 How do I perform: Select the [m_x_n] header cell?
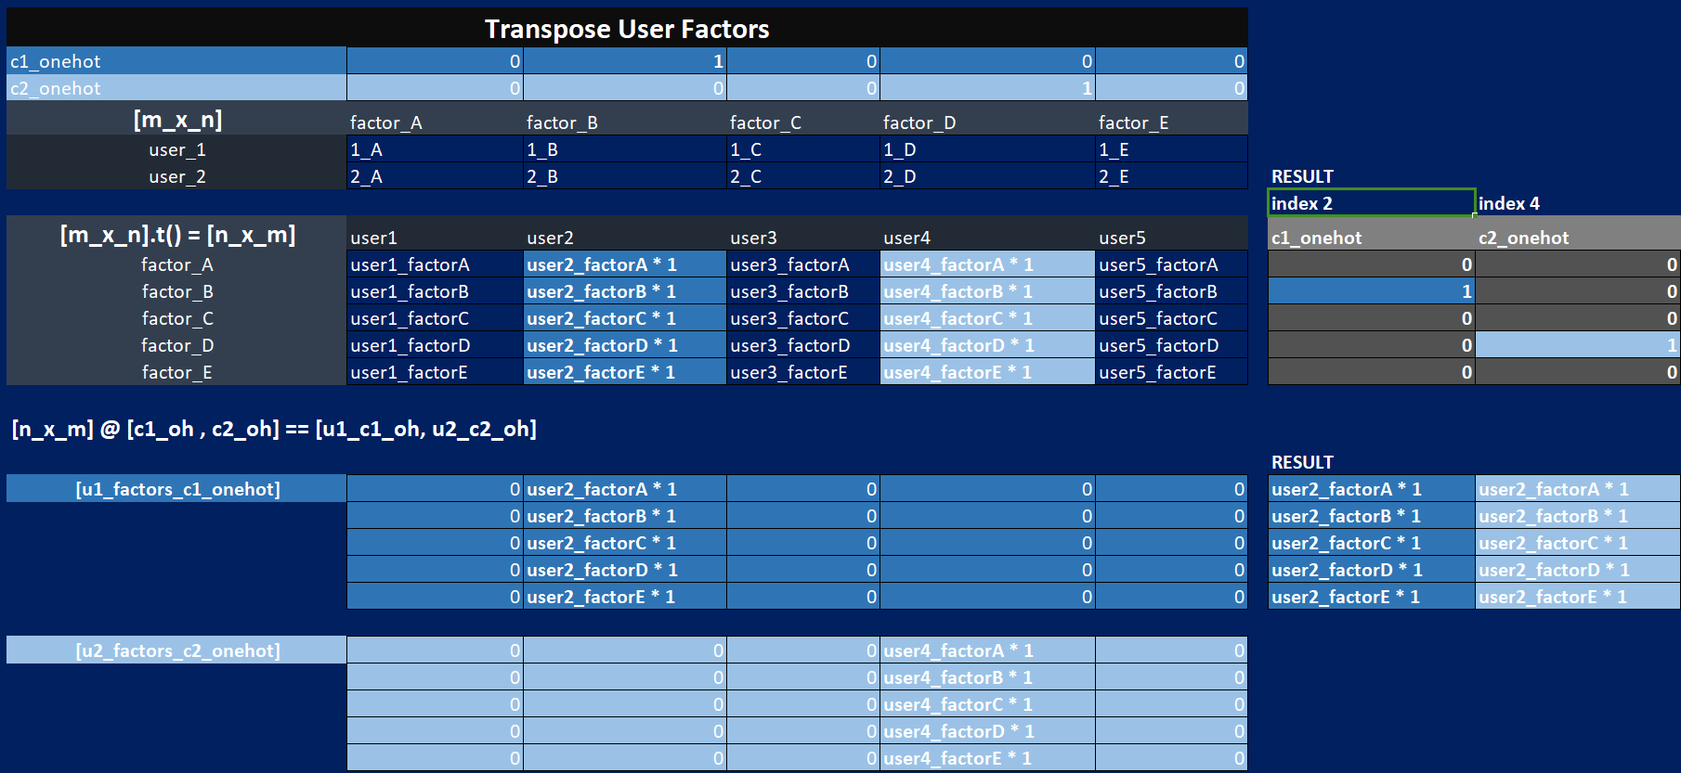pyautogui.click(x=176, y=120)
